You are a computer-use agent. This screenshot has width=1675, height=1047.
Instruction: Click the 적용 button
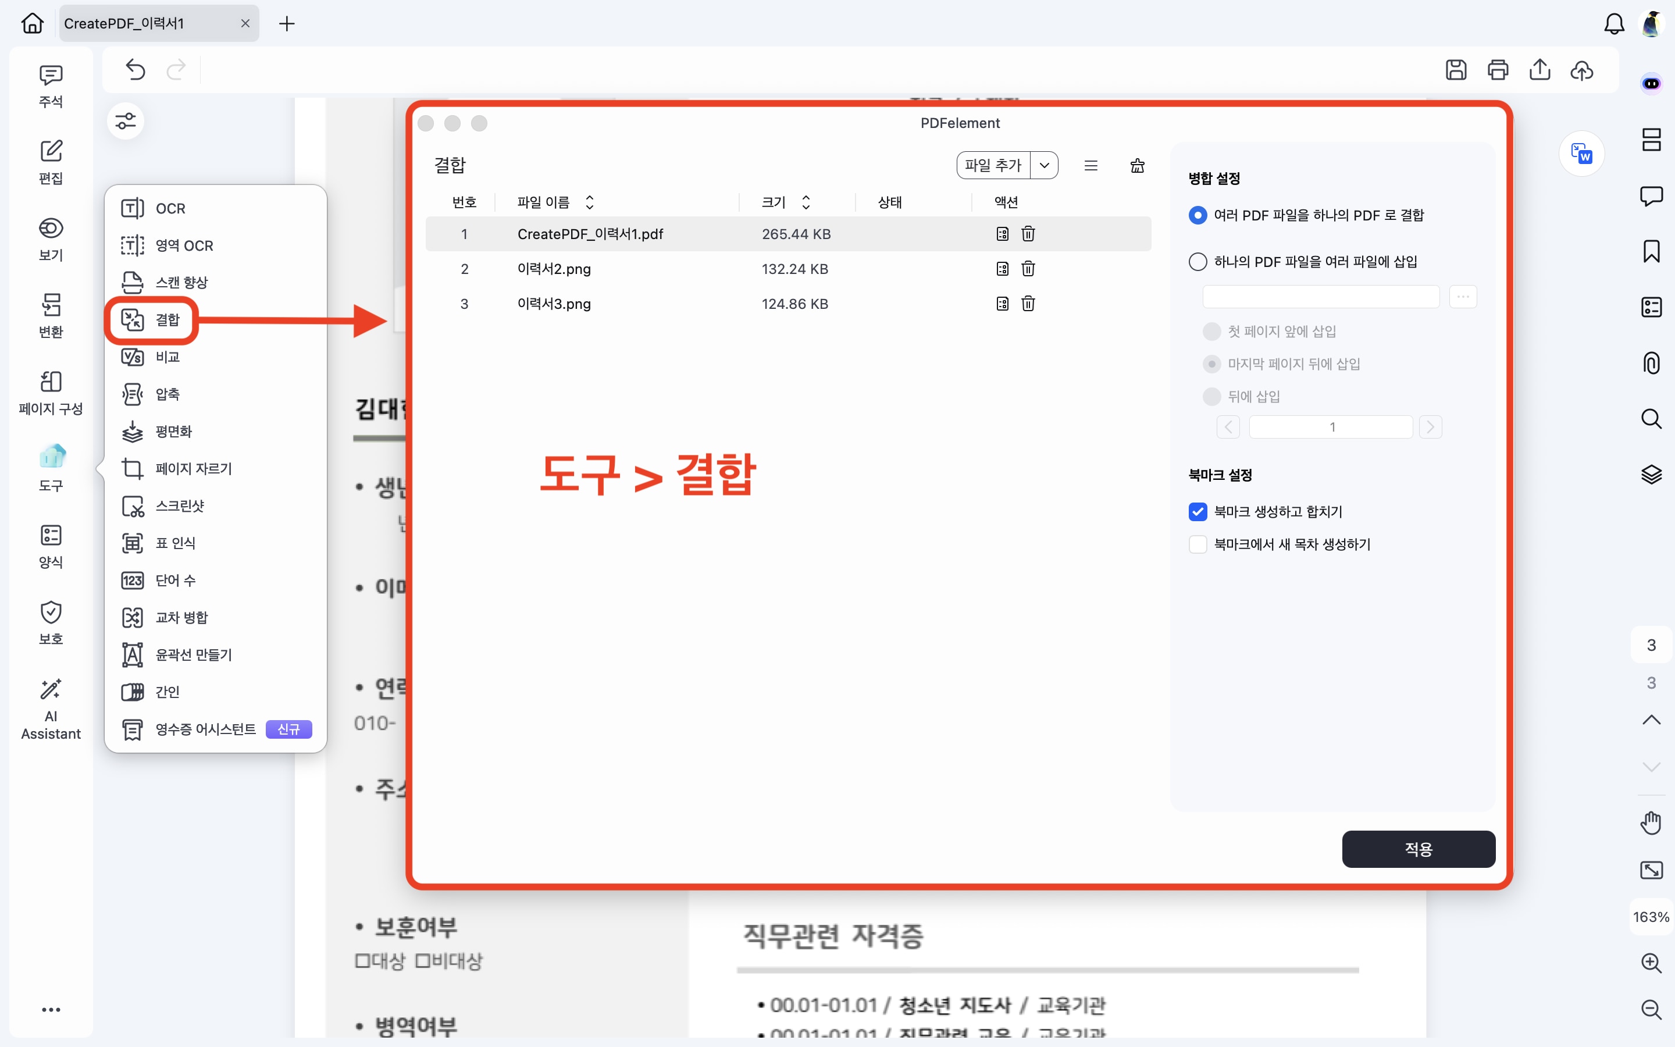click(1418, 849)
